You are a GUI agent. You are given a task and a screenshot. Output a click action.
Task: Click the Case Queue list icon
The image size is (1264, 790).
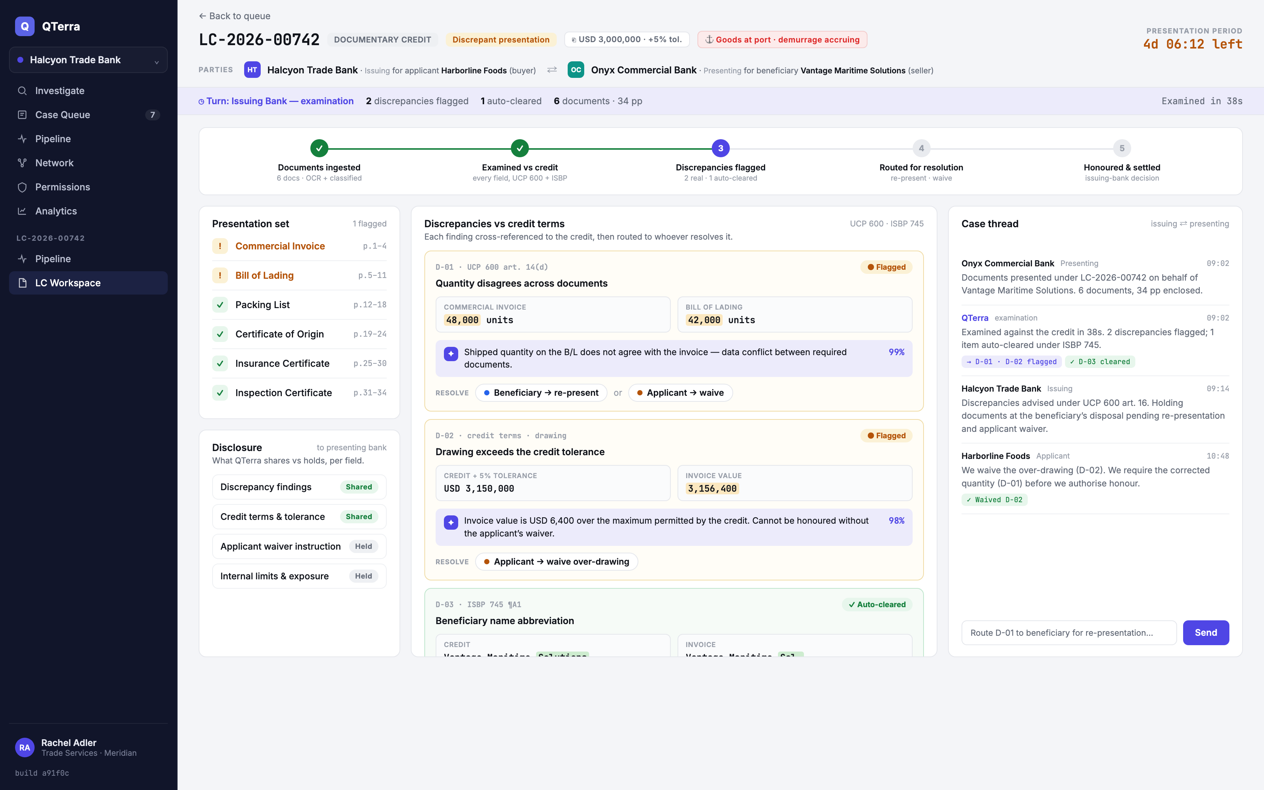click(x=22, y=115)
